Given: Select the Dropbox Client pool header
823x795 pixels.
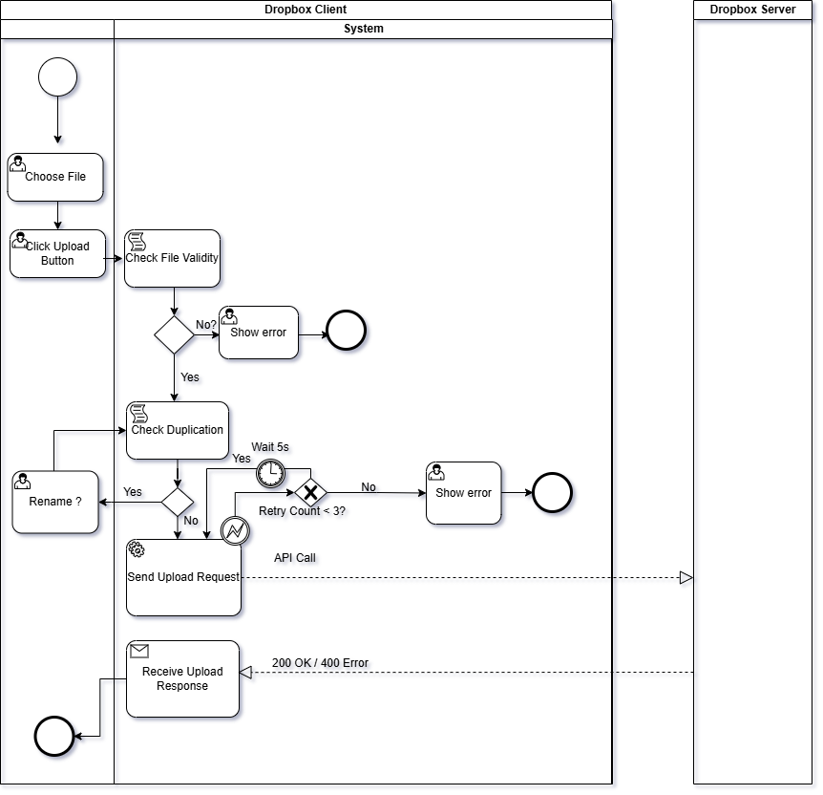Looking at the screenshot, I should coord(306,10).
